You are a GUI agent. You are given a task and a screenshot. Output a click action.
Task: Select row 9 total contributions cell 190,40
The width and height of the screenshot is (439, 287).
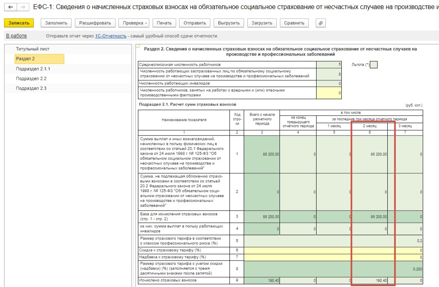(262, 281)
